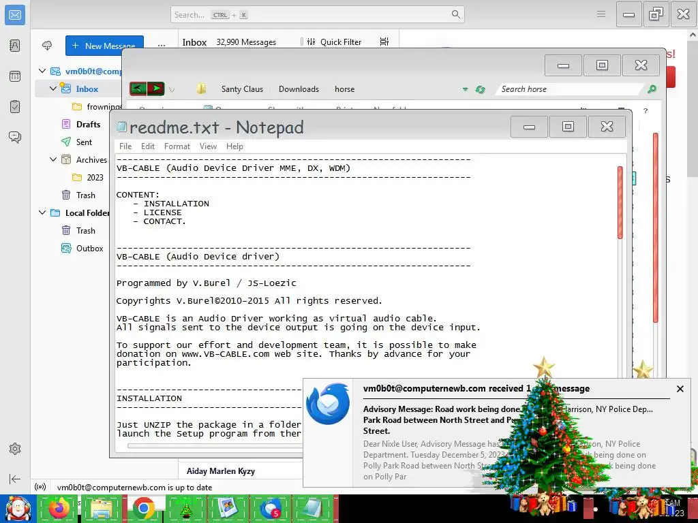Open the Address Book sidebar icon
The width and height of the screenshot is (698, 523).
pos(15,46)
